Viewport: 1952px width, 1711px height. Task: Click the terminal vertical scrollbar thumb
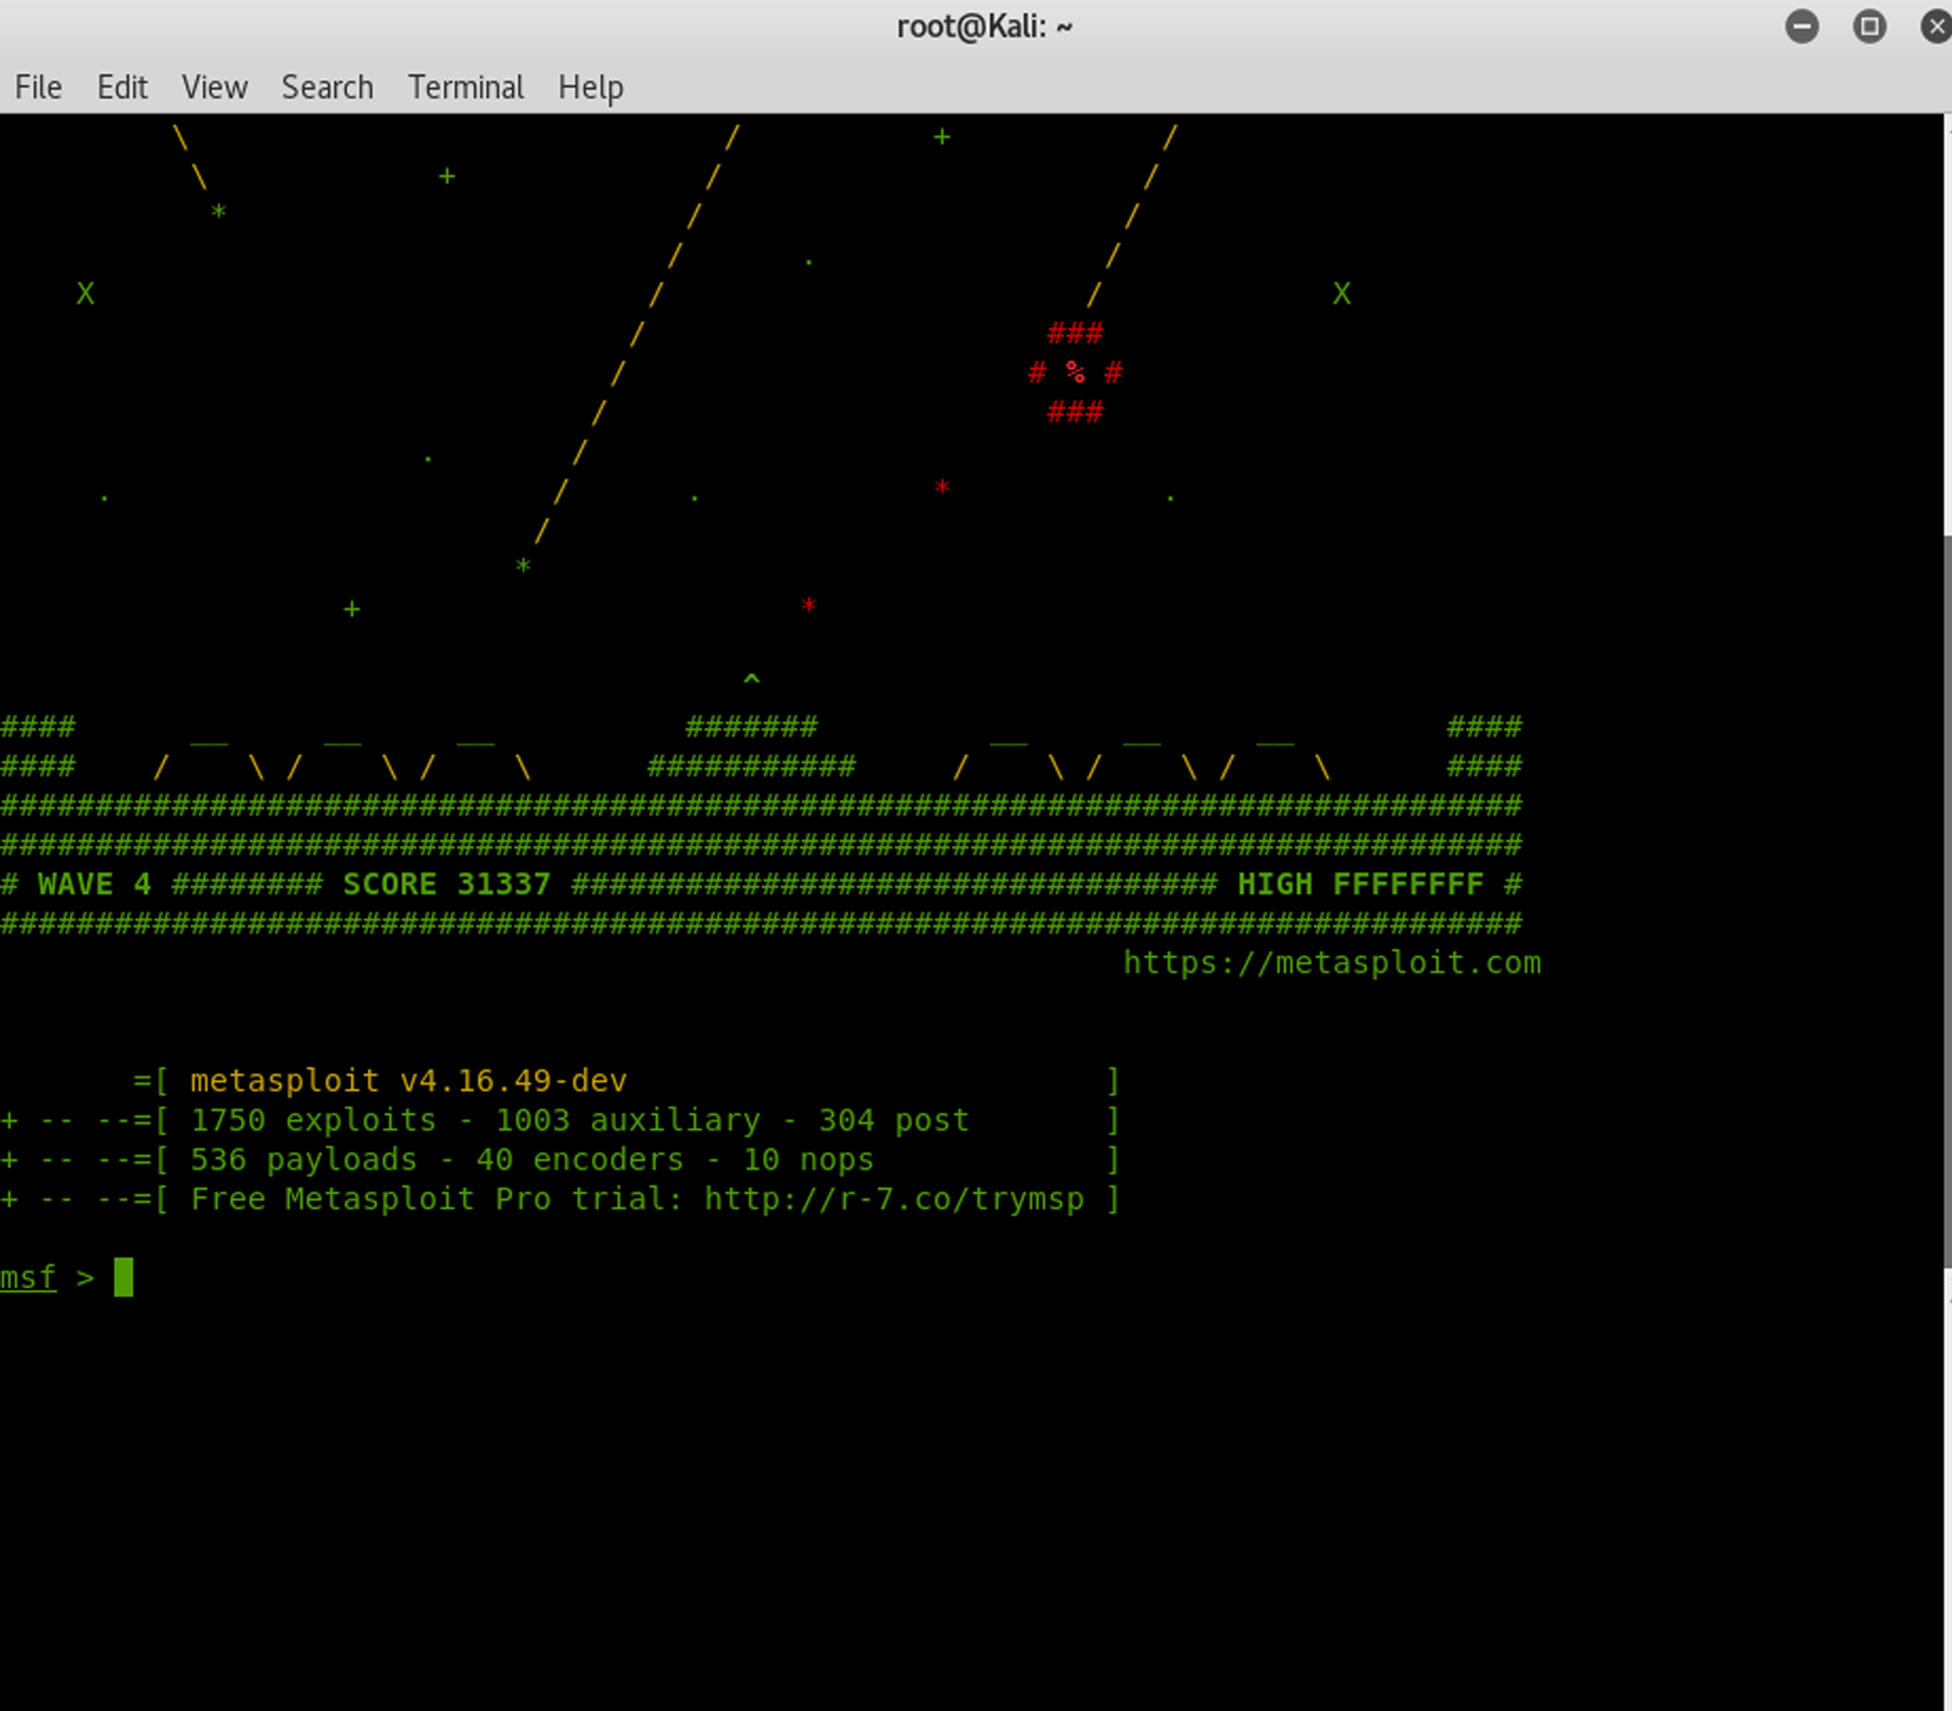(1947, 902)
